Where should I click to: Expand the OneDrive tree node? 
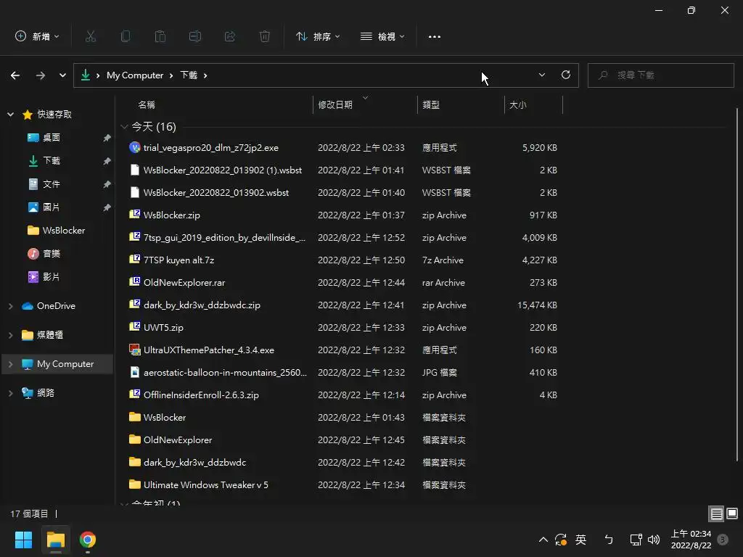tap(10, 306)
